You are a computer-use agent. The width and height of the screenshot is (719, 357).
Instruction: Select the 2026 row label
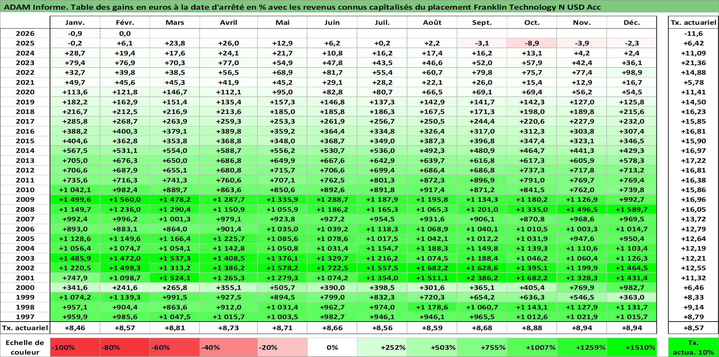25,33
